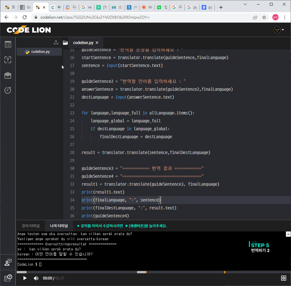Bookmark this page with the star icon
The height and width of the screenshot is (286, 291).
point(264,17)
